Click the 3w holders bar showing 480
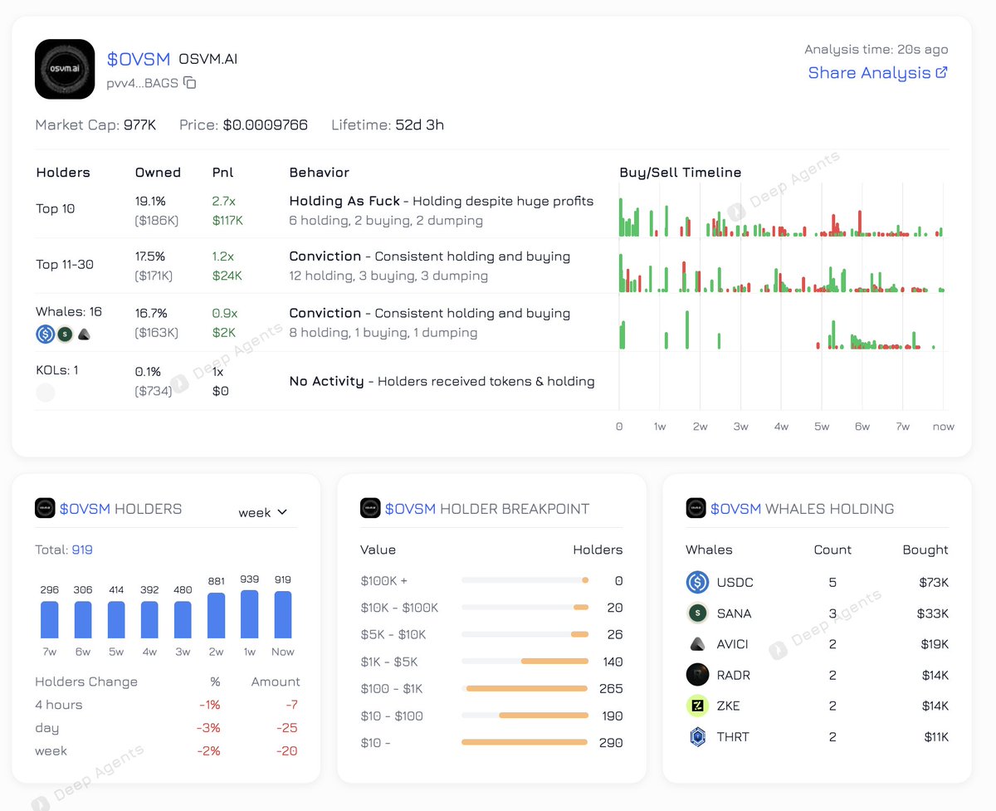Screen dimensions: 996x811 [x=183, y=619]
